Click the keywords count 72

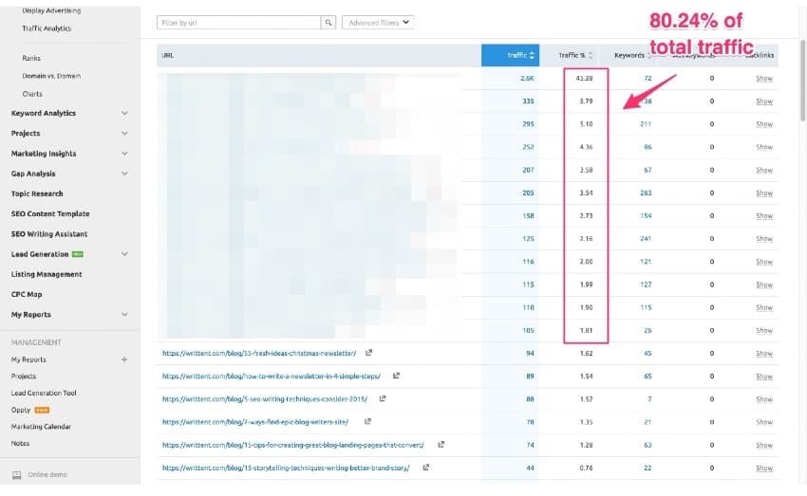(x=647, y=78)
